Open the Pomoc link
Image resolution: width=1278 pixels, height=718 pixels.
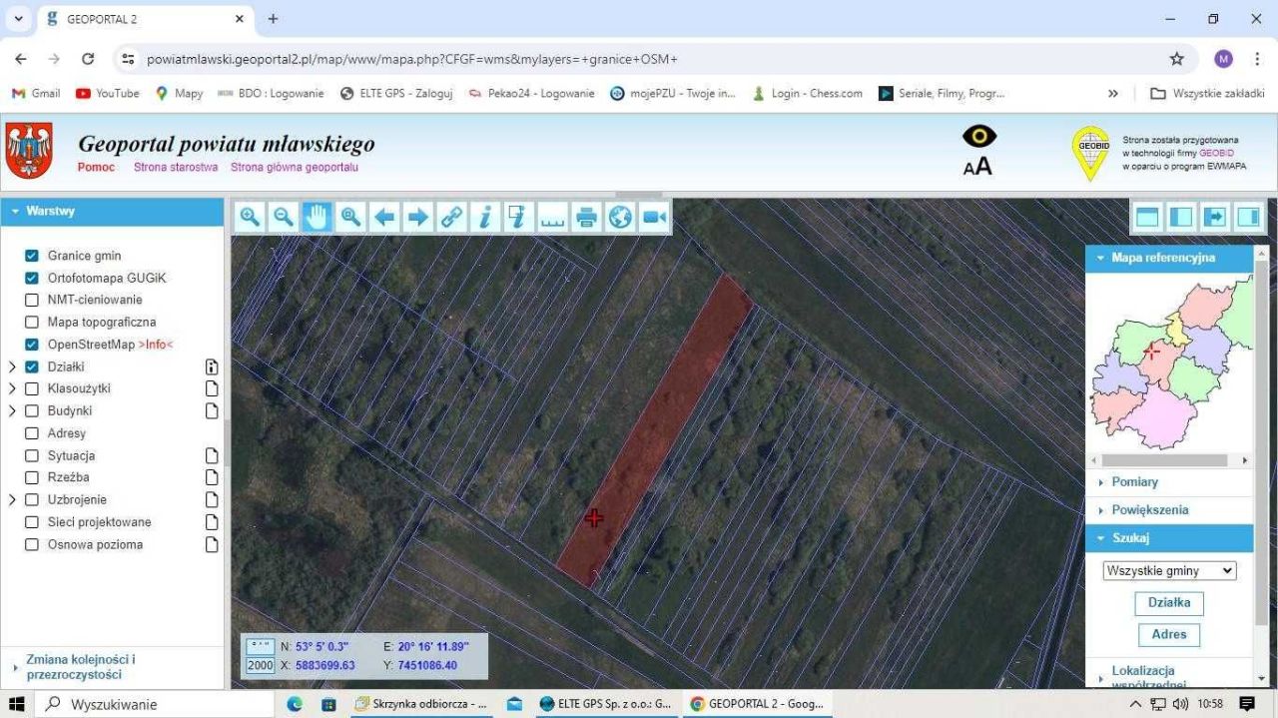pyautogui.click(x=97, y=167)
